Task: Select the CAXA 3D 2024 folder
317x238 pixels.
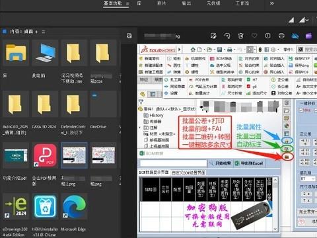Action: tap(45, 104)
